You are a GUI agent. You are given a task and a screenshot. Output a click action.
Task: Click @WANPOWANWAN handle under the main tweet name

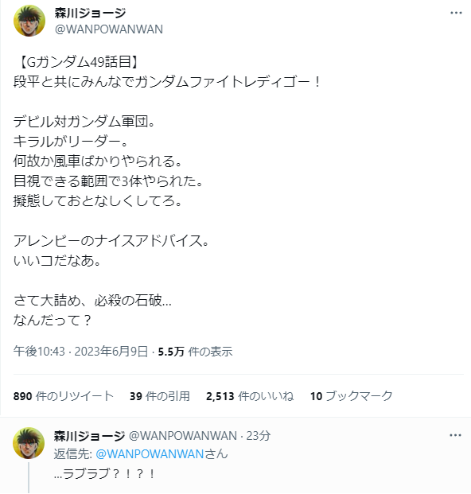point(109,29)
